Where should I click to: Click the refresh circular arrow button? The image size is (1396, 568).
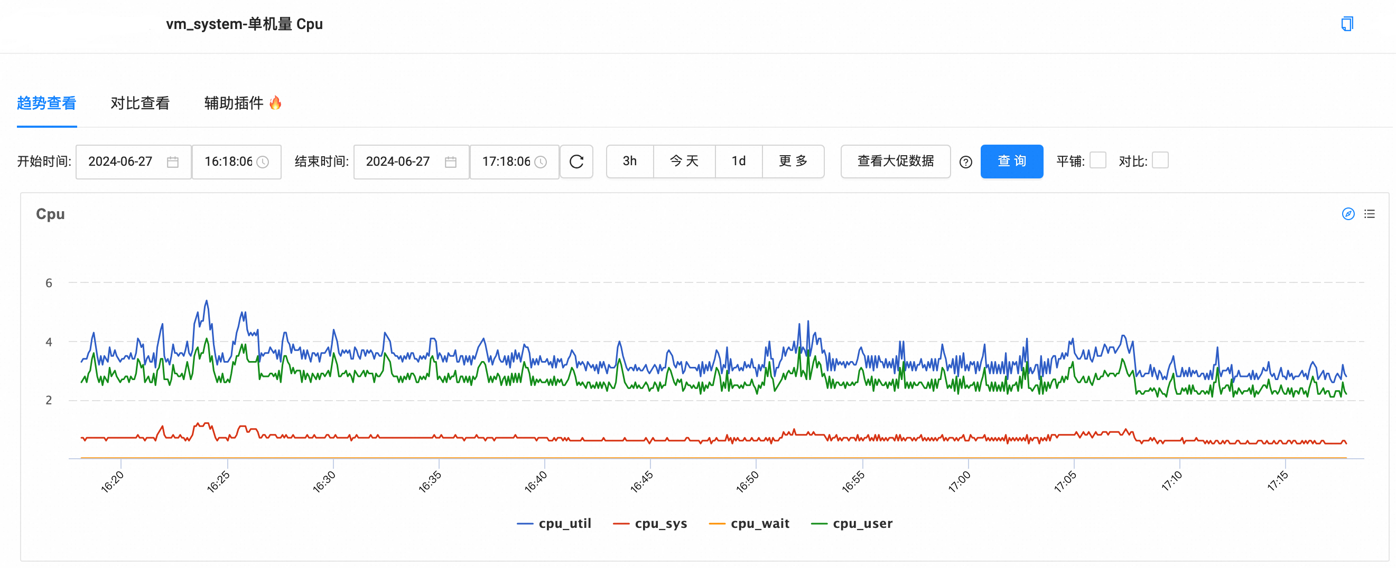pos(576,162)
